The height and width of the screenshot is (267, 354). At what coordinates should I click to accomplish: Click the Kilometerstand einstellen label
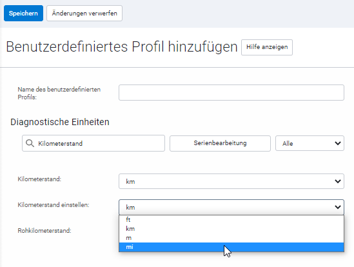point(54,205)
